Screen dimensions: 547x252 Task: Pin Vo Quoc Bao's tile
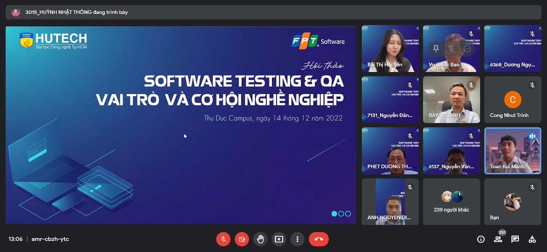[x=436, y=48]
